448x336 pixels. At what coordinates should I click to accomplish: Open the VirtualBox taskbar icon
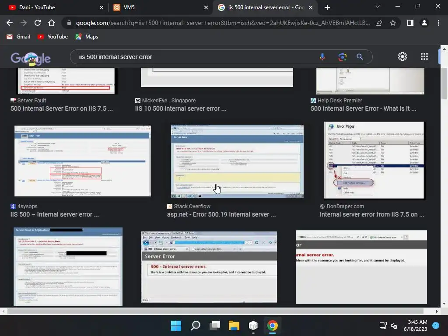(x=253, y=325)
